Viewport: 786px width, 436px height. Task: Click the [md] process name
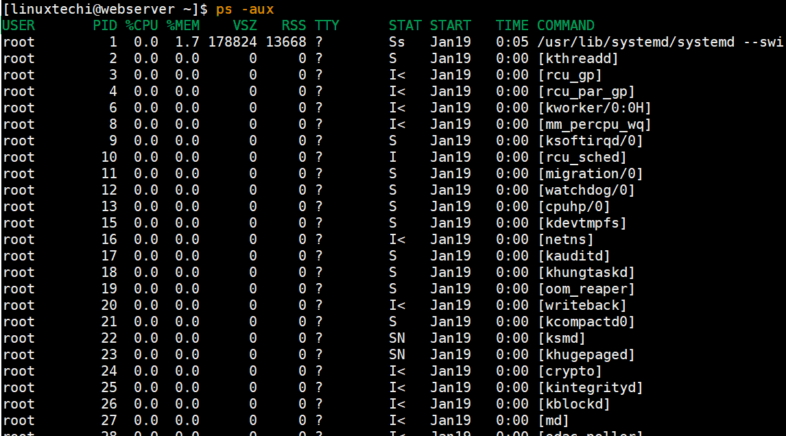coord(553,420)
